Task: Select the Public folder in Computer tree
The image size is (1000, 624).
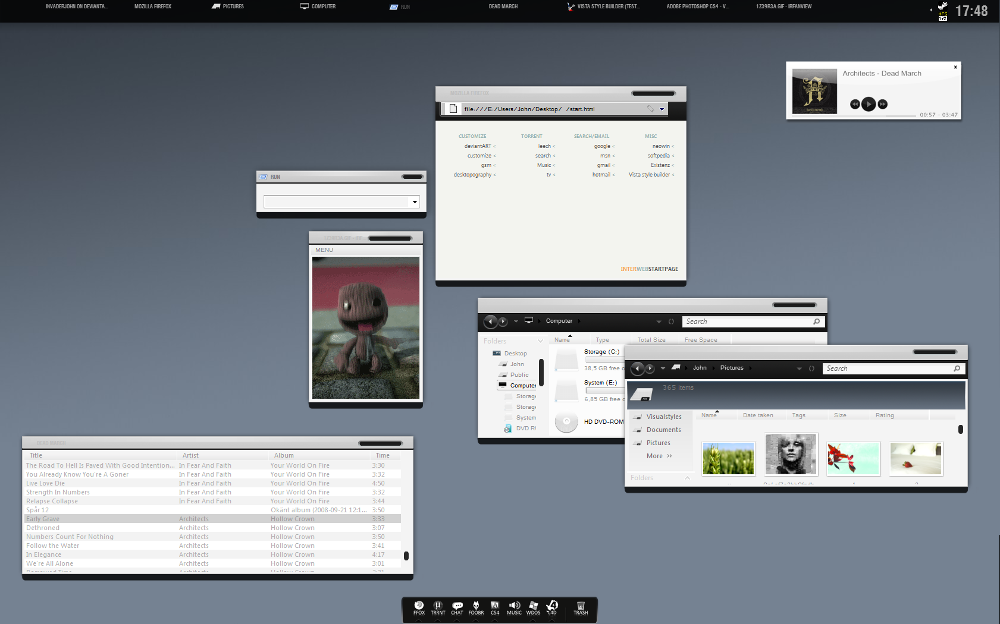Action: [x=519, y=375]
